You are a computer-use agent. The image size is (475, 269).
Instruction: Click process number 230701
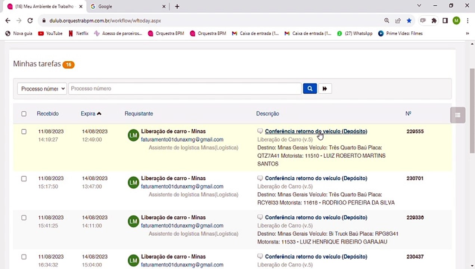tap(415, 179)
